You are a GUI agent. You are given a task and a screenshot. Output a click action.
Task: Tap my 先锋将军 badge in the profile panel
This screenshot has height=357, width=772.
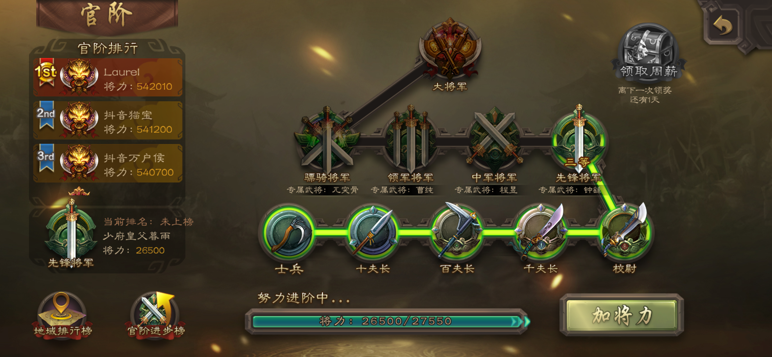tap(71, 233)
